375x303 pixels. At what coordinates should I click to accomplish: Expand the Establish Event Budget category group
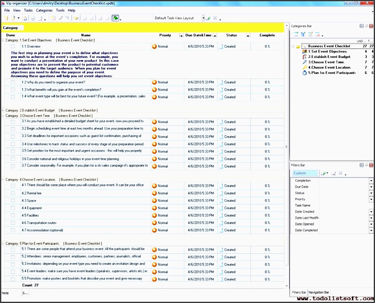[3, 111]
